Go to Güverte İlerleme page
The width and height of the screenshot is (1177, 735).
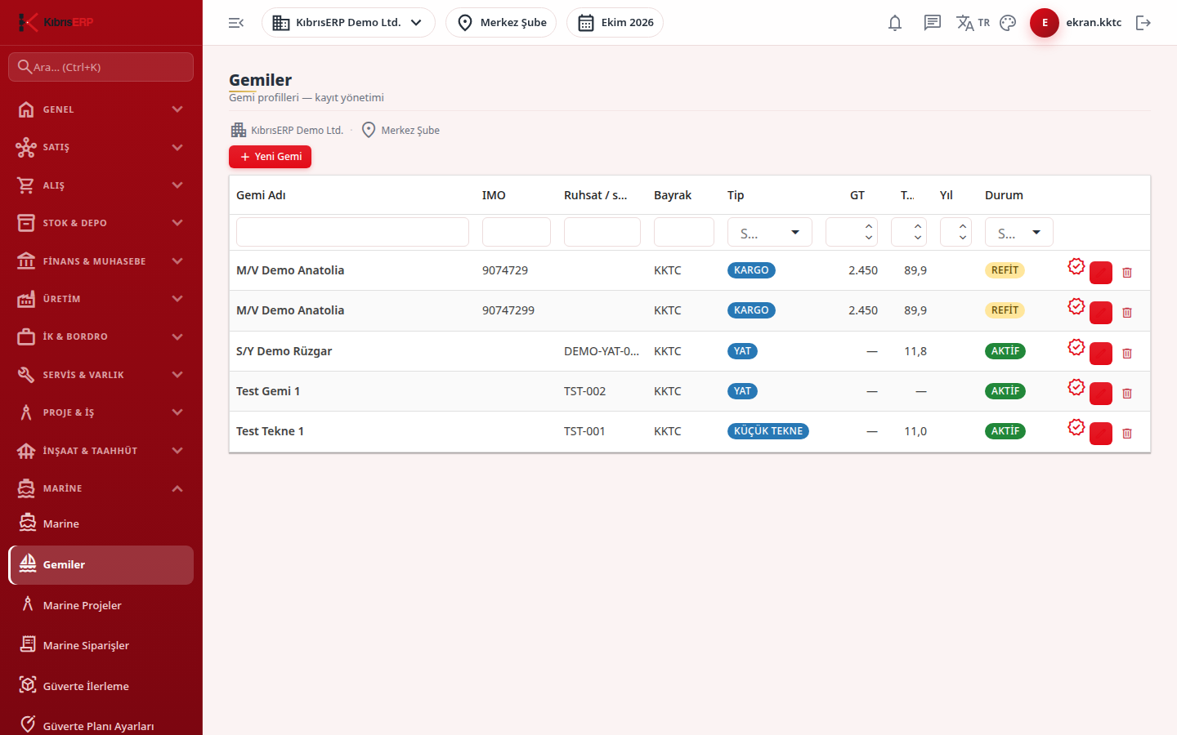point(101,686)
